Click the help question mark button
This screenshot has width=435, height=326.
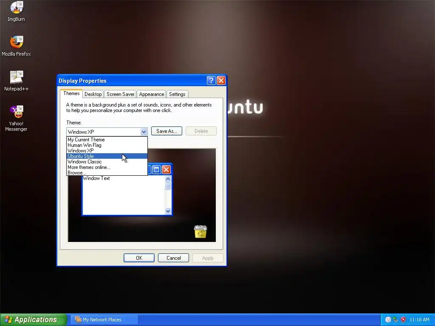point(211,80)
